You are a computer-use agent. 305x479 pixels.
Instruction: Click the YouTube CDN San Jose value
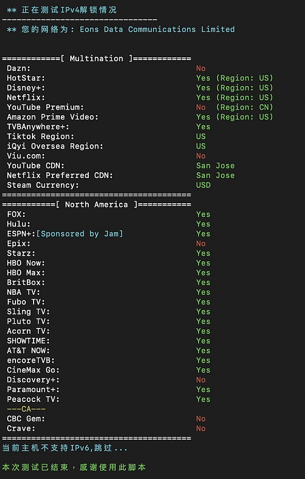pos(215,166)
